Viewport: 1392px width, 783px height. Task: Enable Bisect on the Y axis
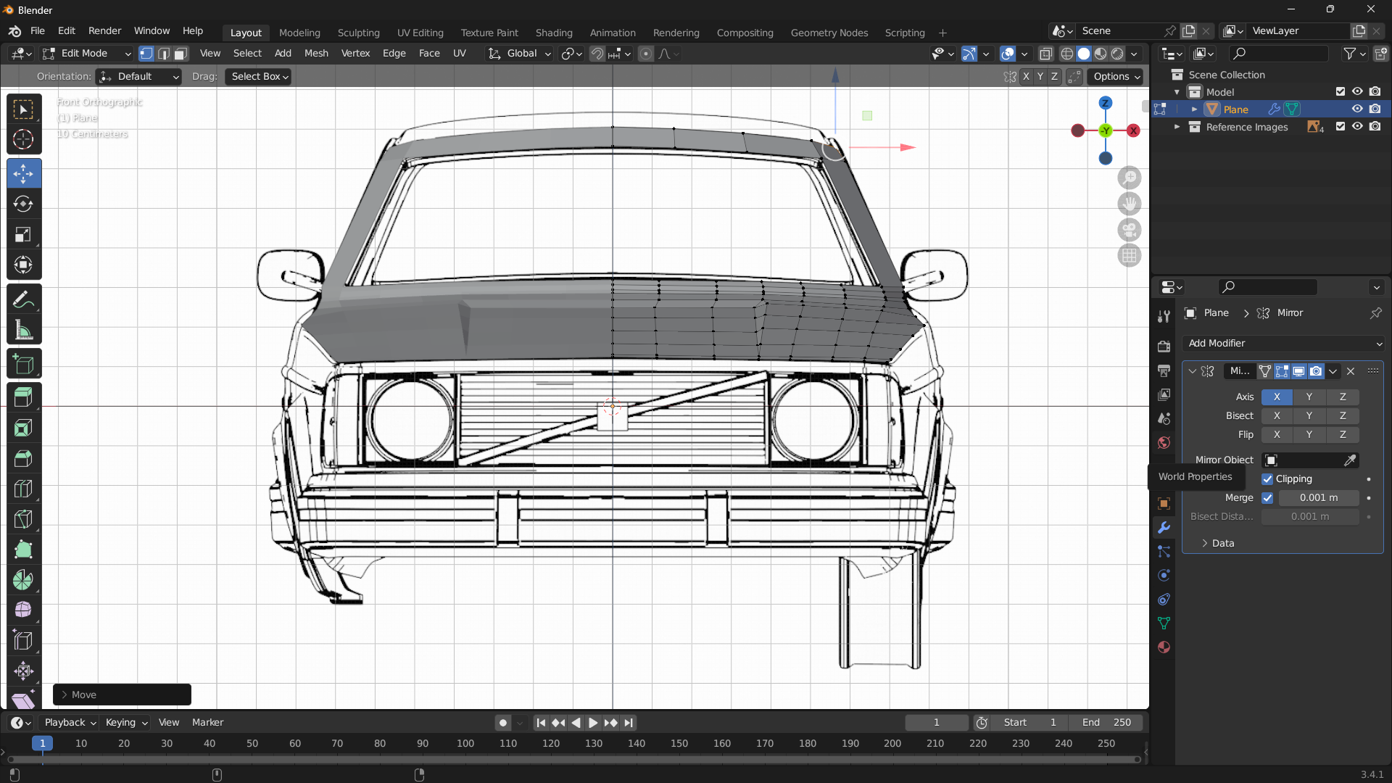coord(1309,416)
